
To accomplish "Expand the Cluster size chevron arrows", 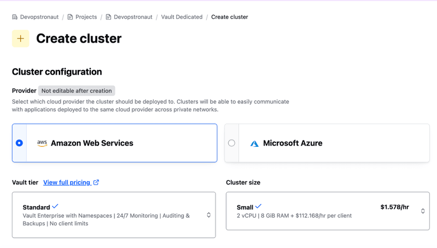I will 423,211.
